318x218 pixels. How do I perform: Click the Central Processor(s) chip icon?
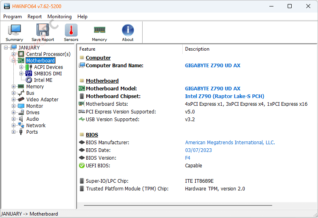tap(21, 54)
